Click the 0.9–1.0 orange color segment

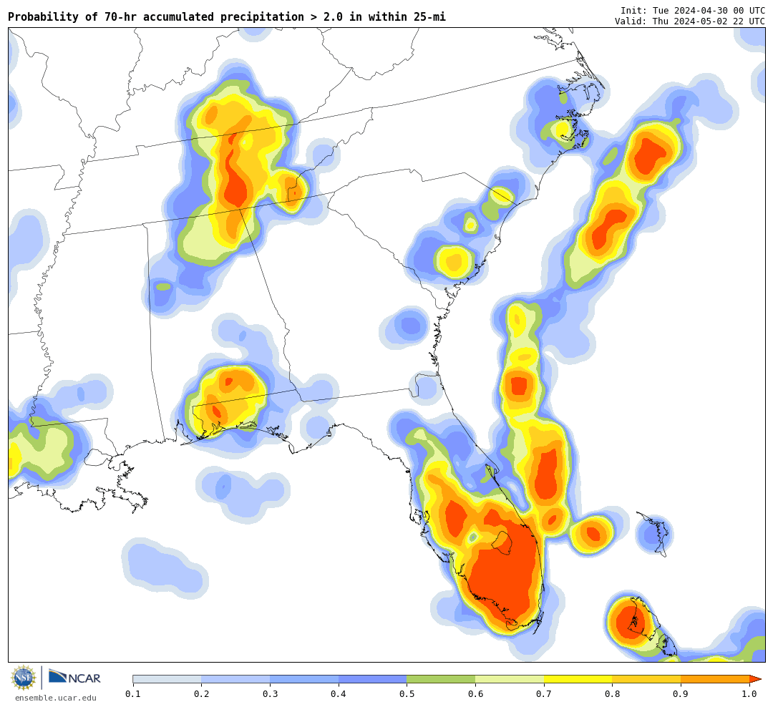tap(715, 679)
